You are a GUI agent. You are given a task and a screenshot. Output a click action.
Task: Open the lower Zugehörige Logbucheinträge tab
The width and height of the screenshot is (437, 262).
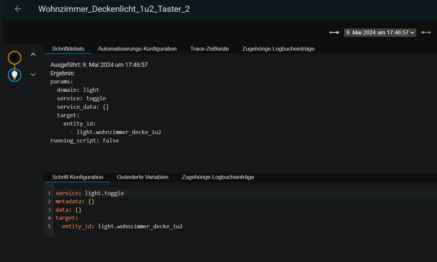pyautogui.click(x=218, y=177)
